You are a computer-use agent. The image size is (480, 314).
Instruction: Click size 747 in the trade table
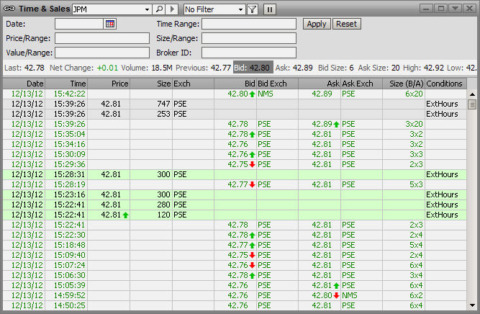click(x=163, y=104)
